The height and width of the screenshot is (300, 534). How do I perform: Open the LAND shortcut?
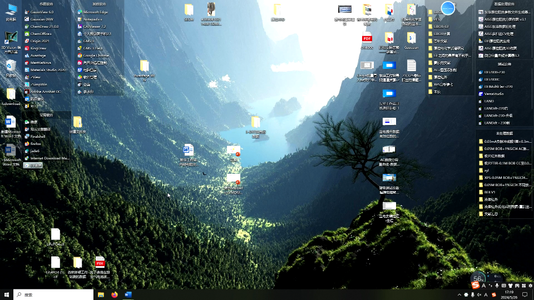(x=486, y=101)
